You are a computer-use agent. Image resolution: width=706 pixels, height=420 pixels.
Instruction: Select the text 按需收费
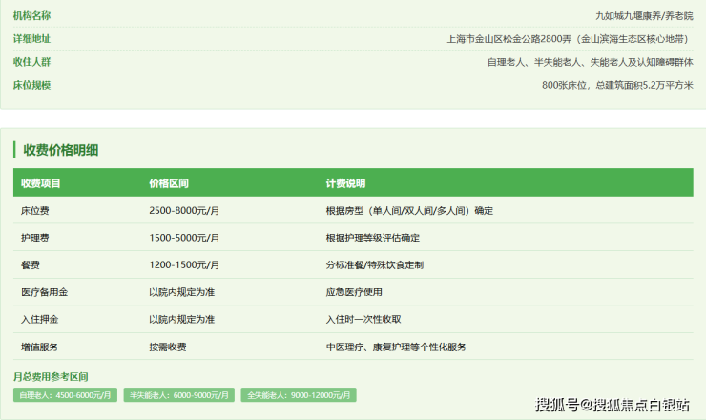168,347
